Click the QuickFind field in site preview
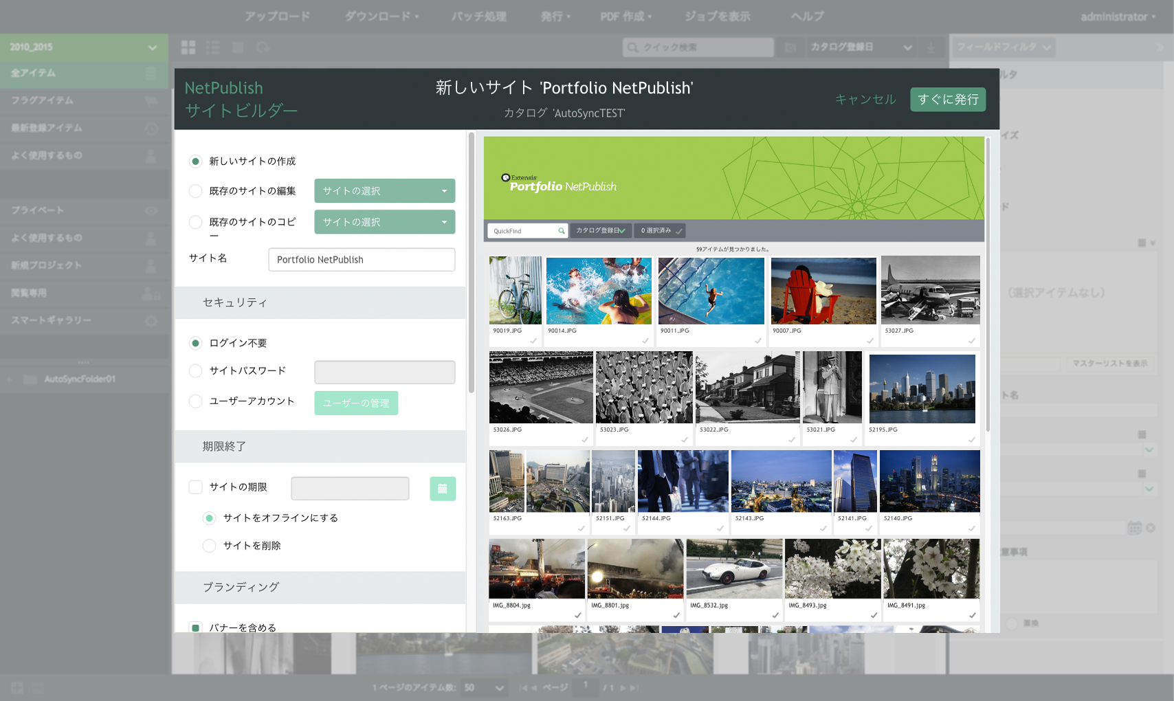The width and height of the screenshot is (1174, 701). 527,231
